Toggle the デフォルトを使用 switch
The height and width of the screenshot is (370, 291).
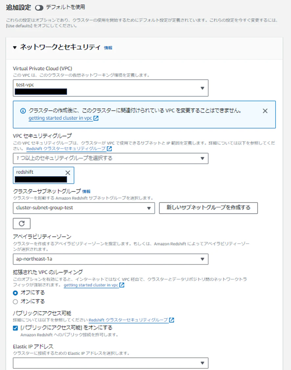(x=39, y=8)
